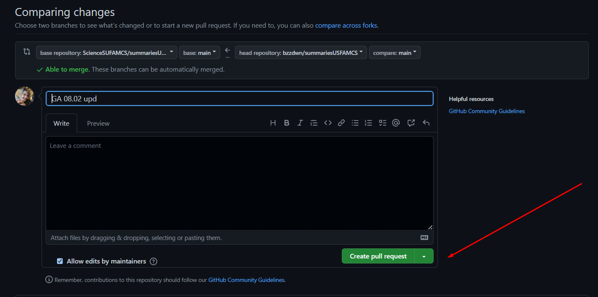Toggle Allow edits by maintainers checkbox
Screen dimensions: 598x297
pos(60,261)
